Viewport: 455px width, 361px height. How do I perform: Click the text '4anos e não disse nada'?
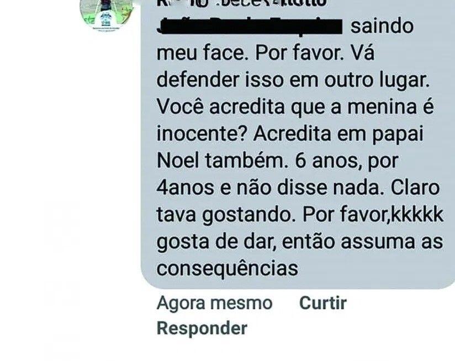[268, 188]
